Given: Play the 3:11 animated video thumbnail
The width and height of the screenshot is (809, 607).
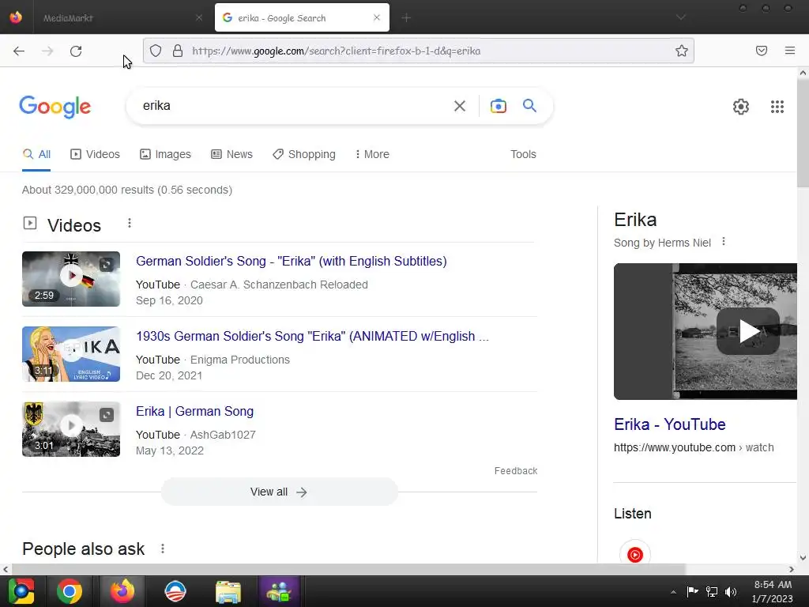Looking at the screenshot, I should tap(71, 354).
